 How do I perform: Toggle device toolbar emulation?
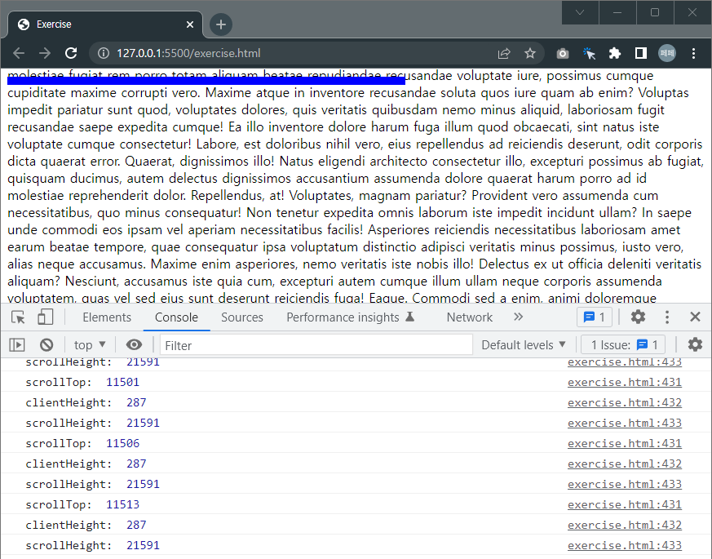[45, 317]
